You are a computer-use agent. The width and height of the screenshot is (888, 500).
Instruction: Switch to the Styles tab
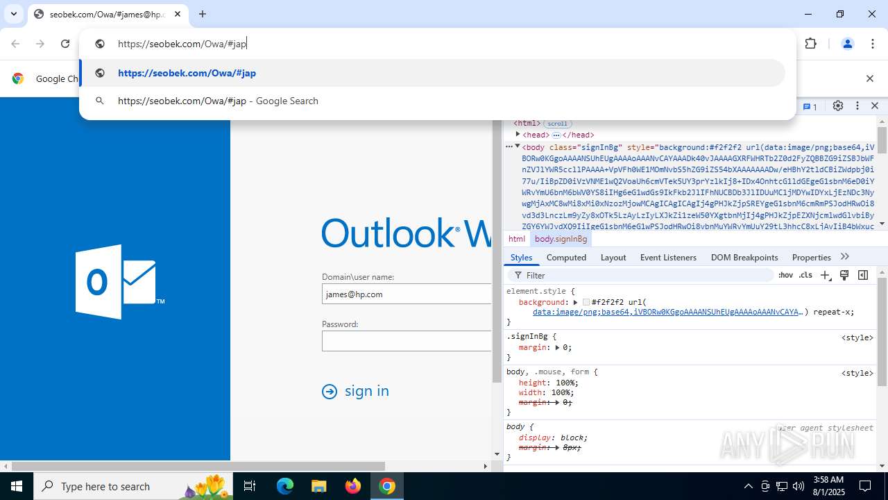coord(521,257)
